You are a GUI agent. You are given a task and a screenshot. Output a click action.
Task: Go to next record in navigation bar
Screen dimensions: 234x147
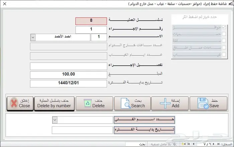tap(194, 144)
